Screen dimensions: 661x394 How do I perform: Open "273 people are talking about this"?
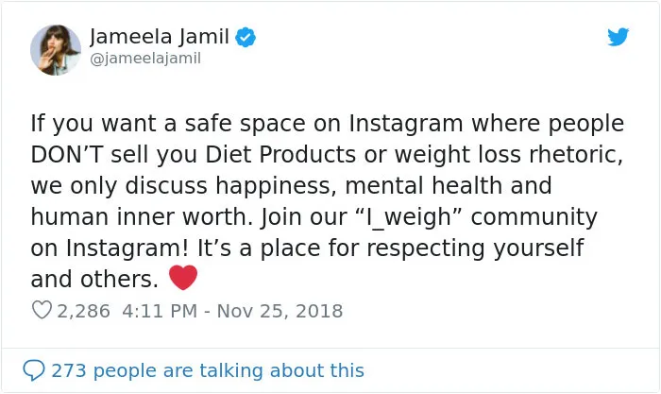click(208, 370)
